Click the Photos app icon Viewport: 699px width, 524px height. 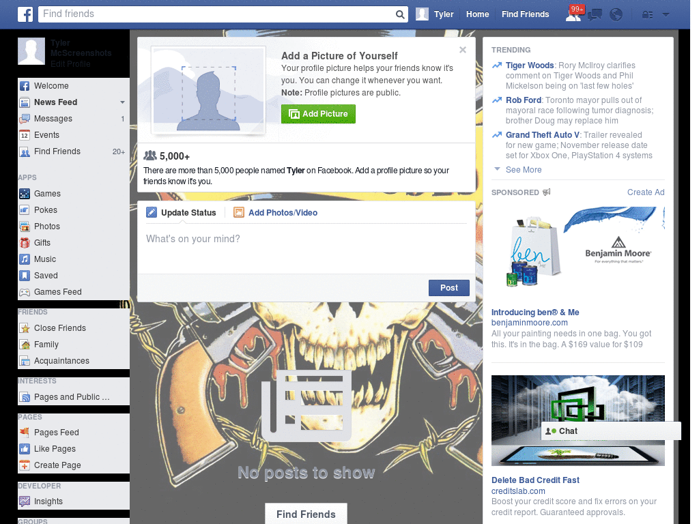tap(25, 227)
